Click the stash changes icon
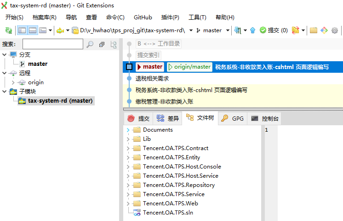 coord(295,30)
